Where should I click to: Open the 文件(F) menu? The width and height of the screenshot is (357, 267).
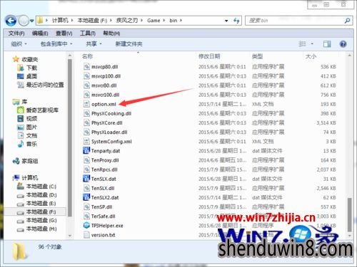(x=16, y=33)
